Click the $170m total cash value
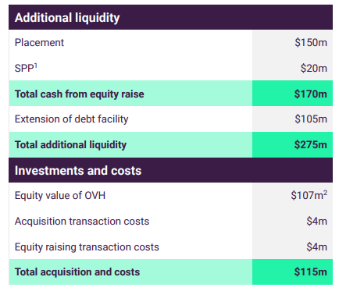Image resolution: width=339 pixels, height=291 pixels. 311,94
